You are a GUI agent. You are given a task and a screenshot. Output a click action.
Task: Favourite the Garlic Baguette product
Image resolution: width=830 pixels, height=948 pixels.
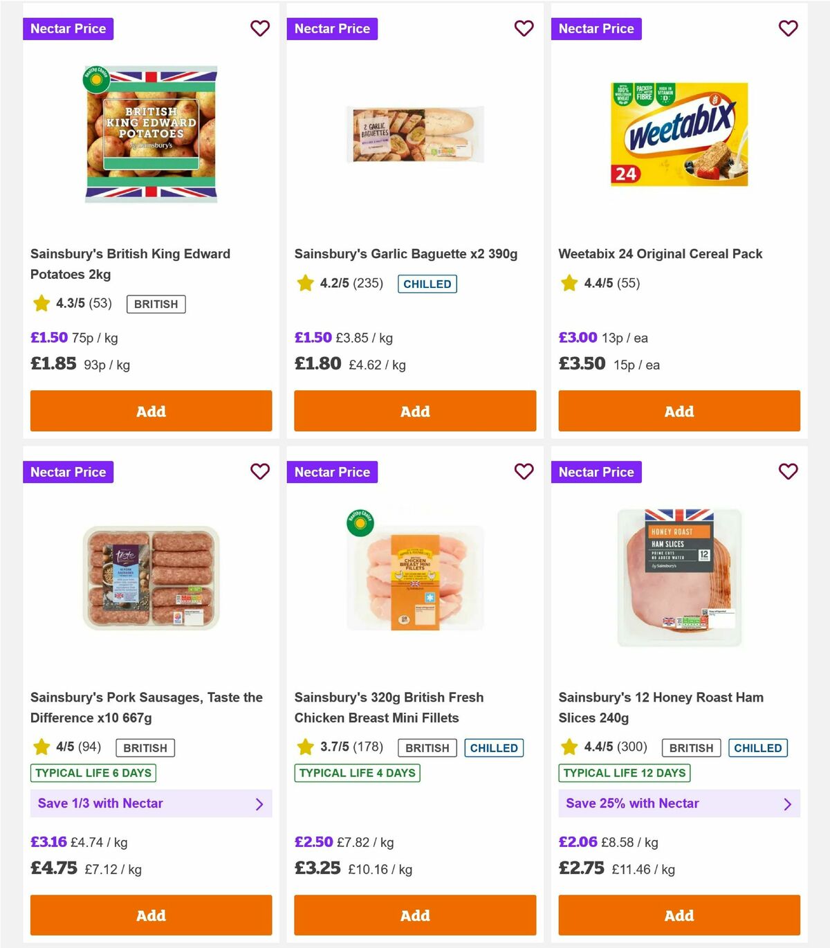coord(524,28)
